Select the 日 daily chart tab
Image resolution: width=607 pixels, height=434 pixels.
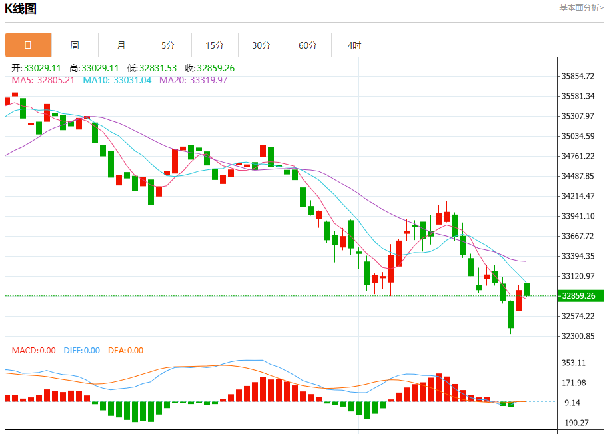(28, 45)
